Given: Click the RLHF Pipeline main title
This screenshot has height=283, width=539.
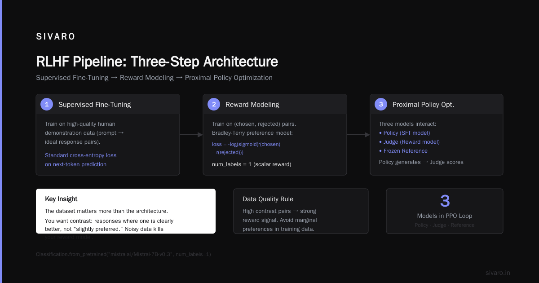Looking at the screenshot, I should tap(157, 61).
